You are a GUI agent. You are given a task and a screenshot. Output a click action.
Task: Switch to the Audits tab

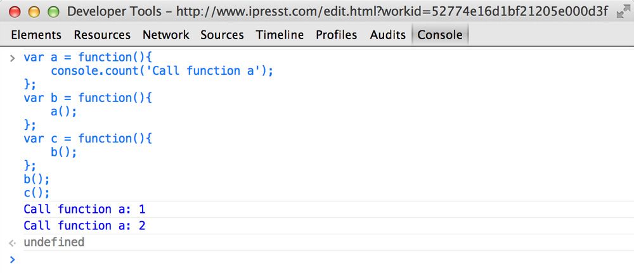pyautogui.click(x=387, y=35)
